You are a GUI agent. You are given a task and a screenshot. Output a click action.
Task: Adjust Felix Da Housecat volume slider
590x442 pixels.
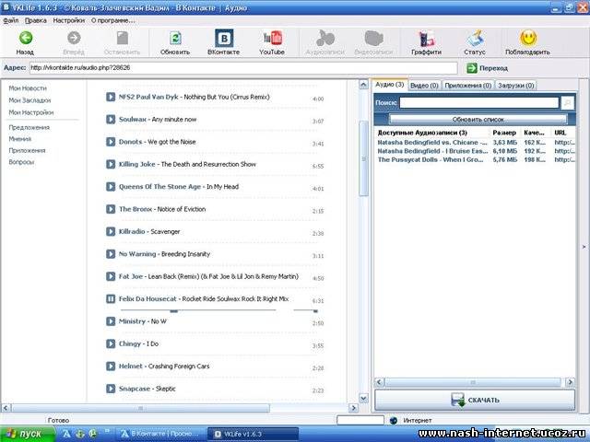pyautogui.click(x=306, y=310)
